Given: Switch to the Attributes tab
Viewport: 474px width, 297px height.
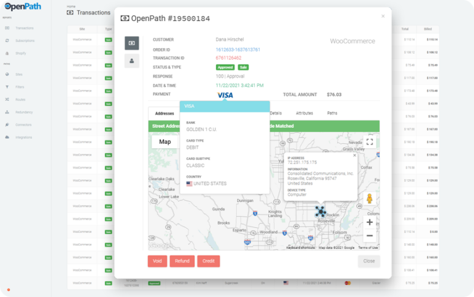Looking at the screenshot, I should 304,114.
